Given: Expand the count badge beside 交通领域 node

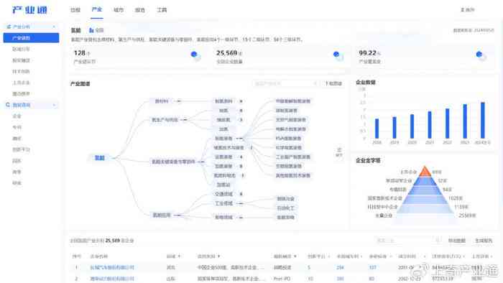Looking at the screenshot, I should [x=241, y=194].
